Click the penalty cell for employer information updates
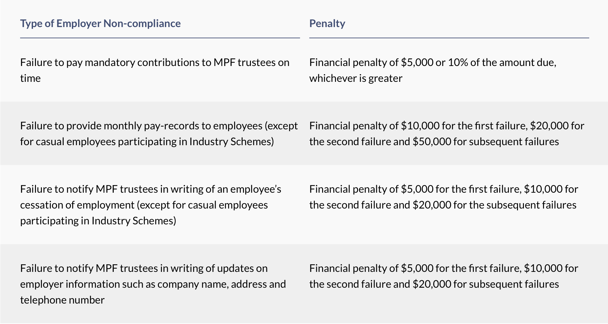This screenshot has height=324, width=608. 443,276
